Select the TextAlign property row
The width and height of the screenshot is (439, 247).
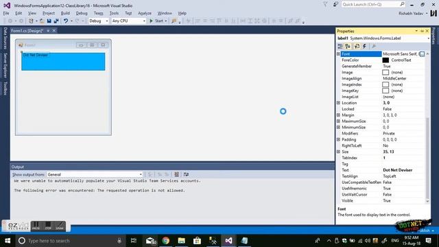381,176
